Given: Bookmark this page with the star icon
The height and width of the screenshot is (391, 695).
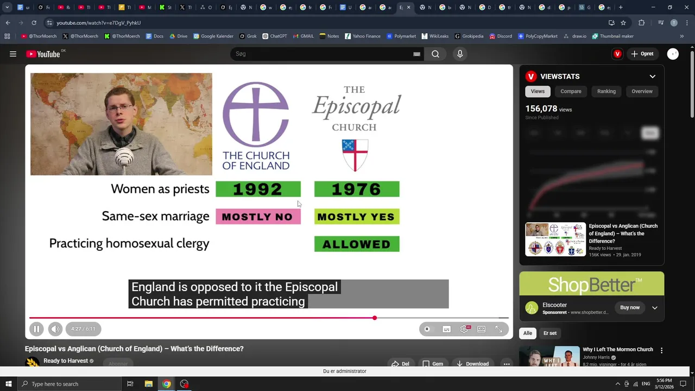Looking at the screenshot, I should coord(623,23).
